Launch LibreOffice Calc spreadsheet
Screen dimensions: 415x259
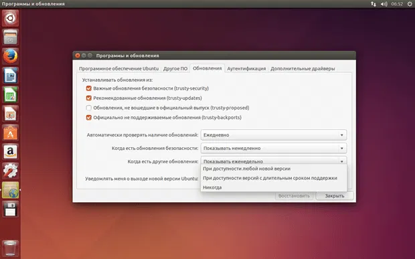point(10,94)
